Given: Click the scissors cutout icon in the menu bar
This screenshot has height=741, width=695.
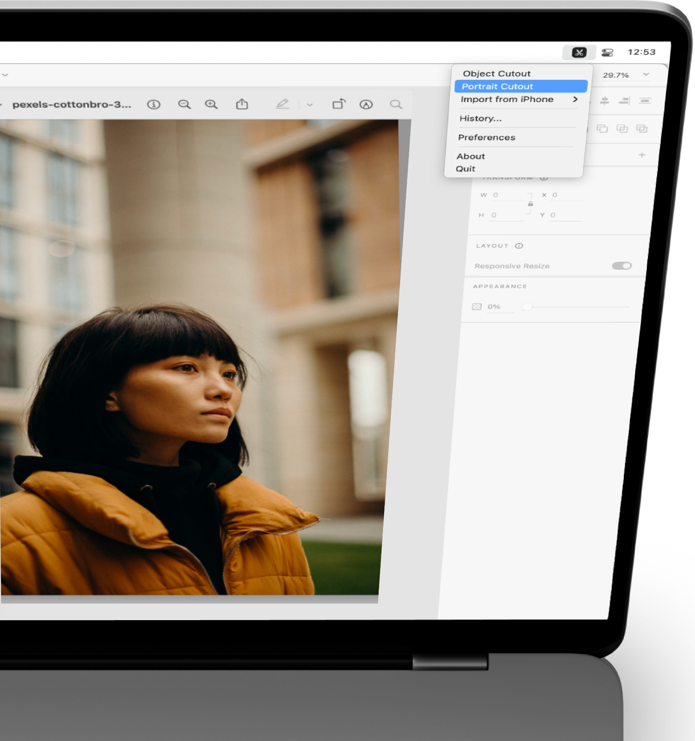Looking at the screenshot, I should (x=579, y=52).
